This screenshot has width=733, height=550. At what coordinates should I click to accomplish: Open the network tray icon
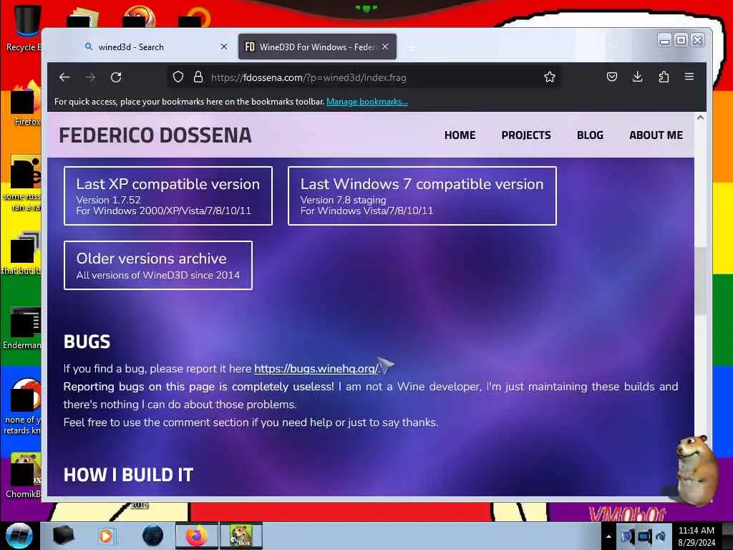[644, 536]
